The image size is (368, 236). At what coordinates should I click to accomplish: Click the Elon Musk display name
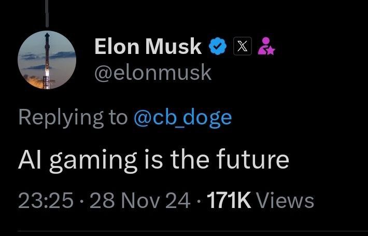click(x=148, y=47)
